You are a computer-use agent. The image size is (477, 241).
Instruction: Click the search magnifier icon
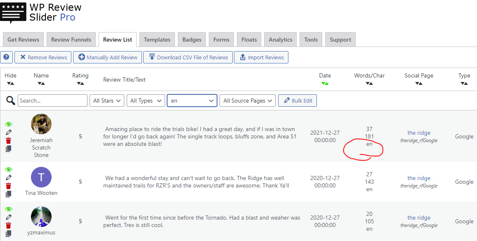(x=11, y=101)
